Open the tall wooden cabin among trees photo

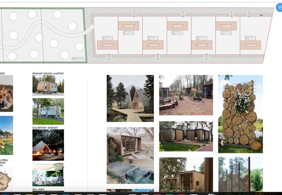pos(186,175)
